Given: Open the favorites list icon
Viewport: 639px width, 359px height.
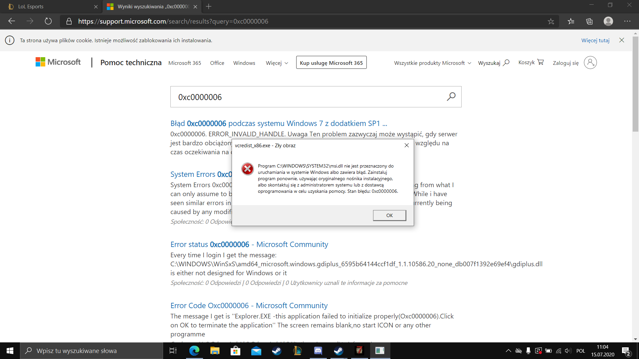Looking at the screenshot, I should pos(571,21).
